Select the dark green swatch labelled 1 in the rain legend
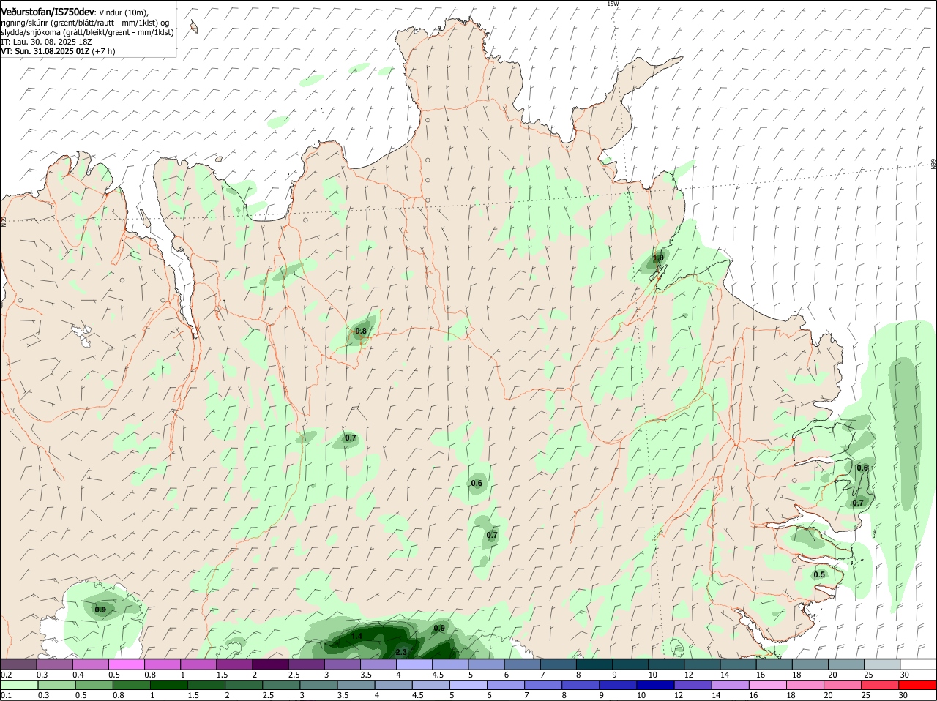Image resolution: width=937 pixels, height=701 pixels. click(x=168, y=686)
